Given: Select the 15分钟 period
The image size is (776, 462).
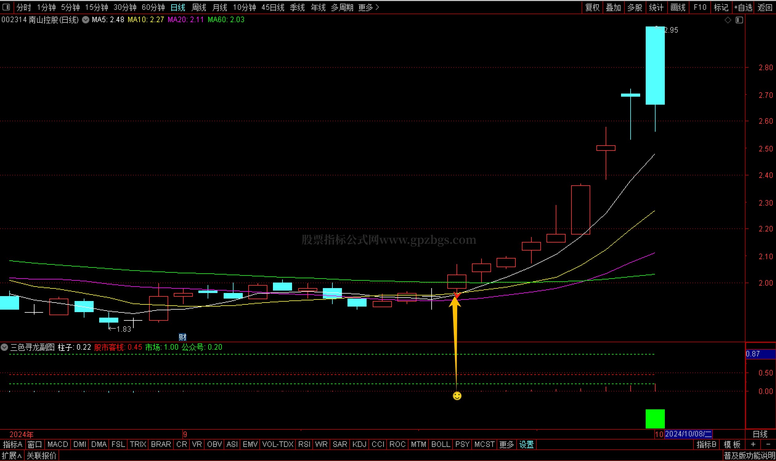Looking at the screenshot, I should [96, 7].
